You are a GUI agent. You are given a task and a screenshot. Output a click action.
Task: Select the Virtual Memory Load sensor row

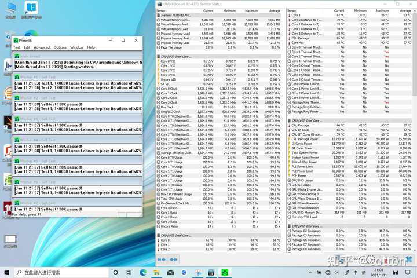[x=218, y=30]
